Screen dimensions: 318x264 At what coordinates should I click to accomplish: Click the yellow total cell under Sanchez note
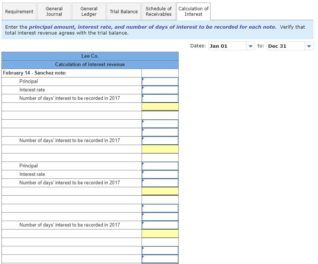point(160,106)
